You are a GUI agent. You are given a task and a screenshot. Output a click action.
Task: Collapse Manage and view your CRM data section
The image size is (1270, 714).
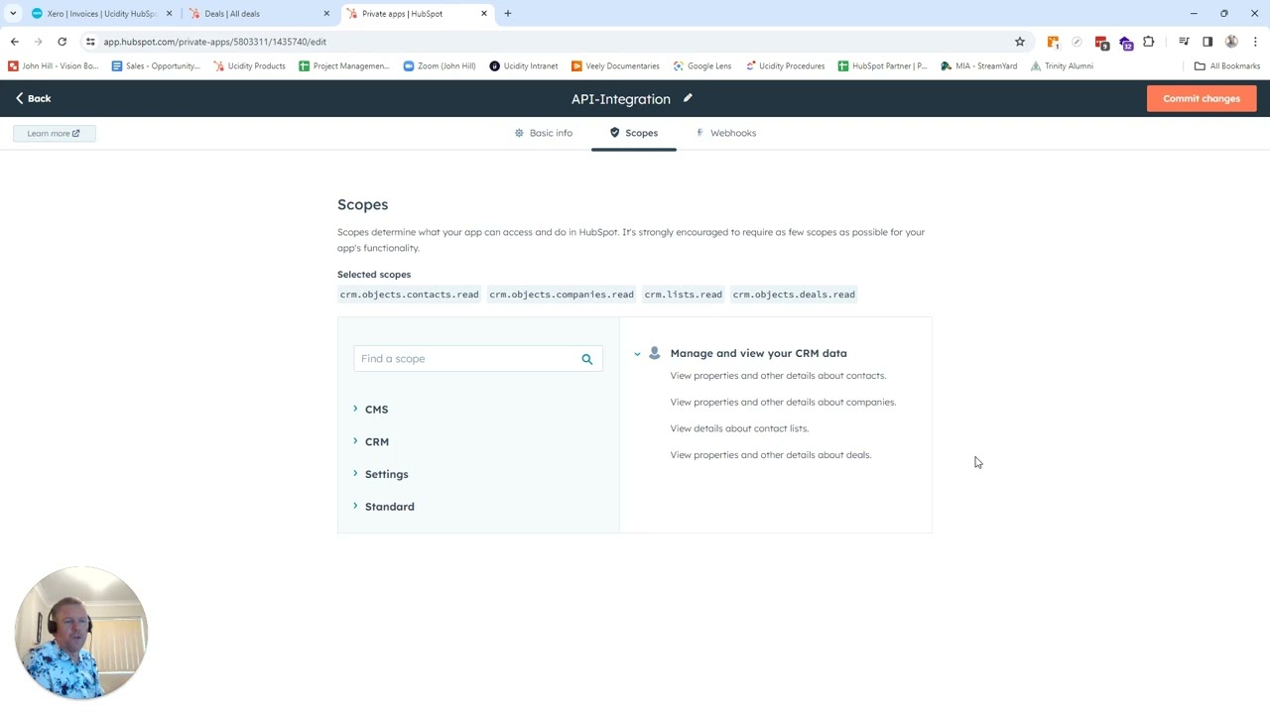coord(637,354)
